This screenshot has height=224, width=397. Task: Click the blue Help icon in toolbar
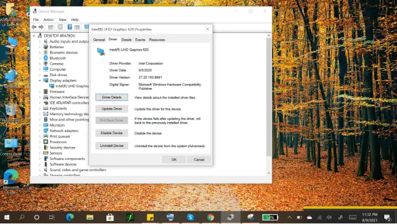[70, 27]
